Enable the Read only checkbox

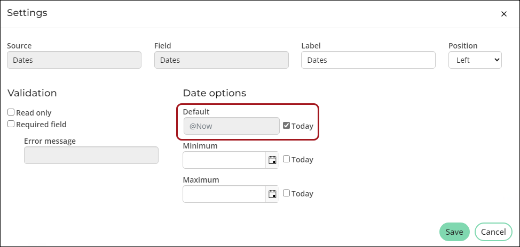coord(11,112)
